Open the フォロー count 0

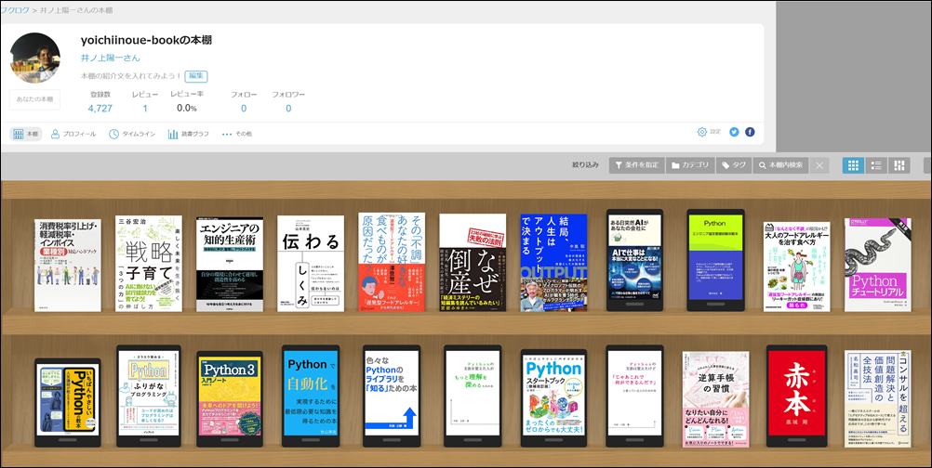tap(244, 109)
